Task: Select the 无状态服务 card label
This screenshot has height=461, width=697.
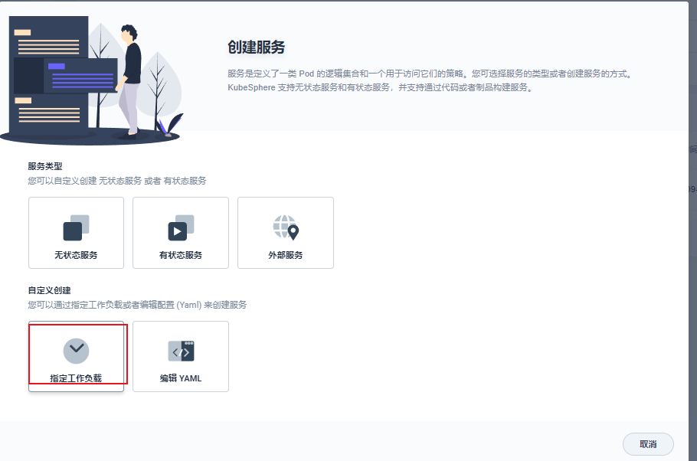Action: click(x=76, y=255)
